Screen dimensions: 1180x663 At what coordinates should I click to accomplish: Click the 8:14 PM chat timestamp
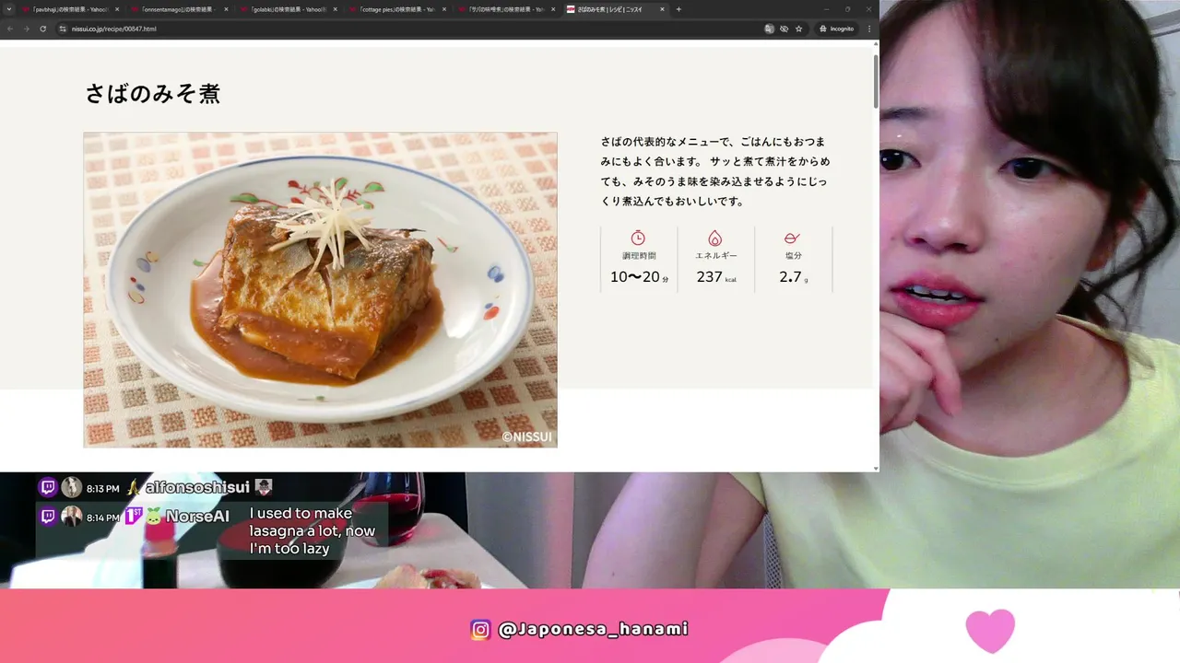tap(103, 518)
